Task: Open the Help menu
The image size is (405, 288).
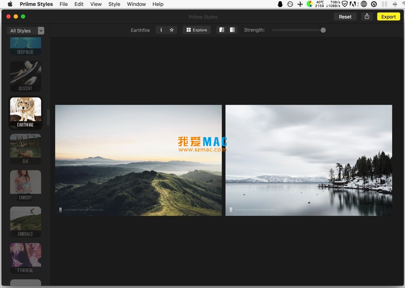Action: [x=158, y=4]
